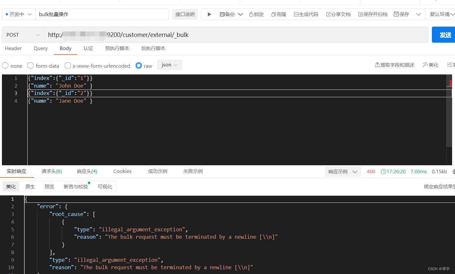455x274 pixels.
Task: Click the 锁定 lock button
Action: pyautogui.click(x=256, y=14)
